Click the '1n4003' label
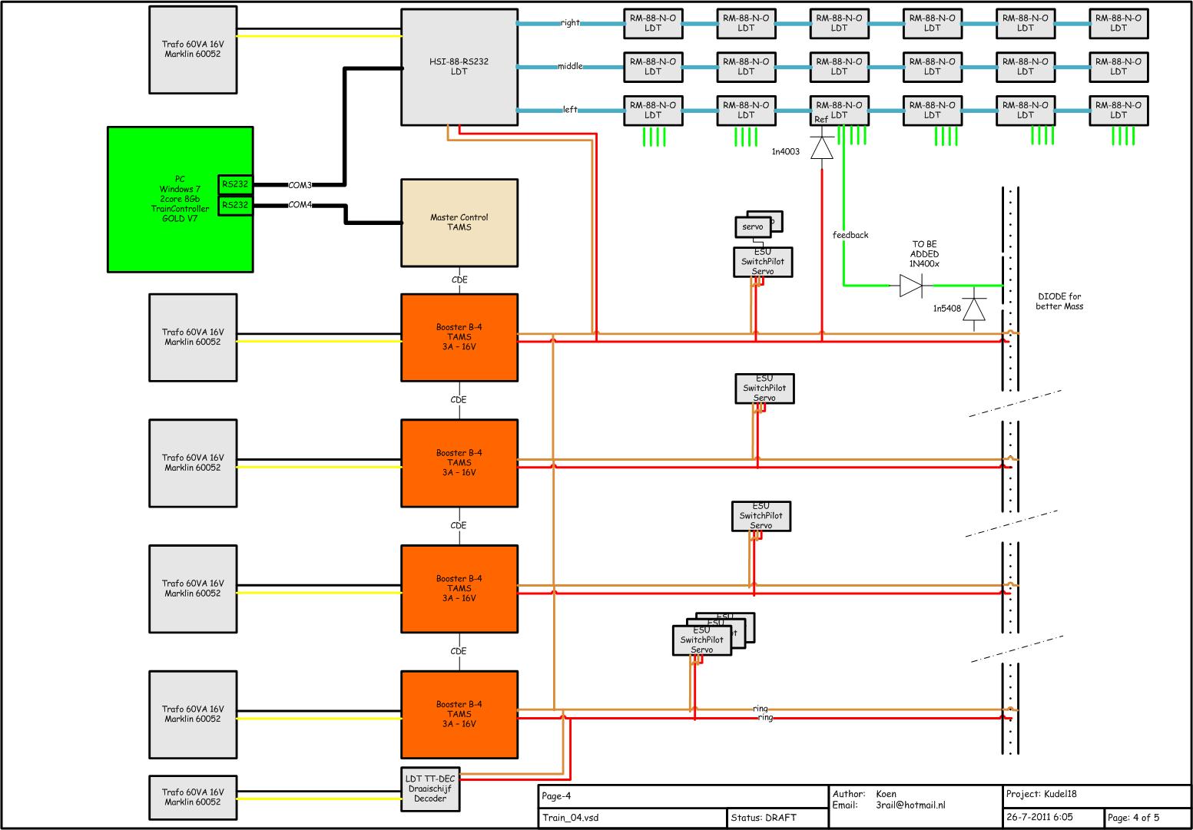 [786, 152]
